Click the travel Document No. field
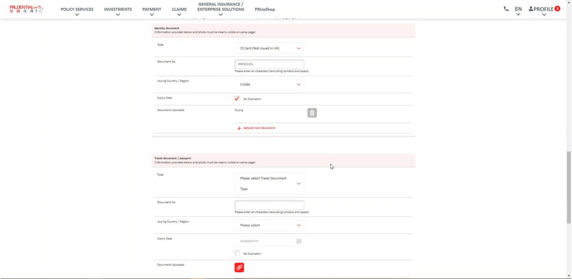Image resolution: width=572 pixels, height=279 pixels. pos(269,205)
